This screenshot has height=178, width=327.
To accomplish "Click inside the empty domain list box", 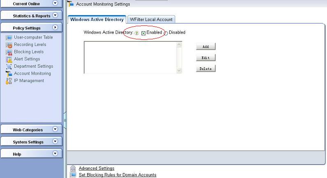I will coord(130,57).
